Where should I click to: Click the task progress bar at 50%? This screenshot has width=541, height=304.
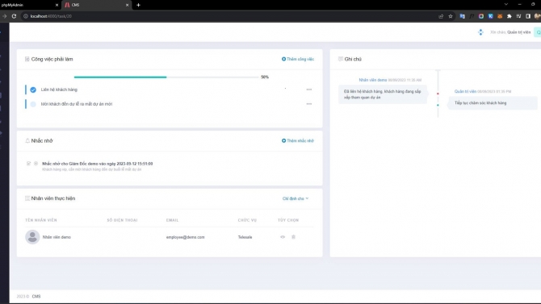coord(166,77)
